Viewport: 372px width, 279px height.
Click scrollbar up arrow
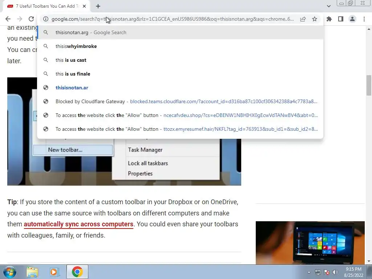[369, 29]
